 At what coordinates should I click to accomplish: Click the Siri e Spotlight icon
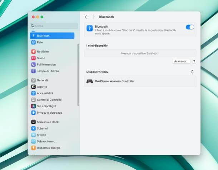[33, 106]
